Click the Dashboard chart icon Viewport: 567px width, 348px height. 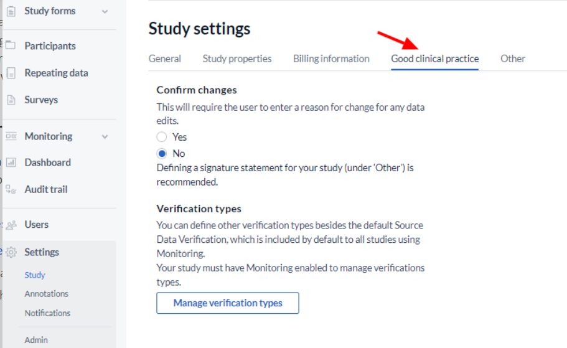(11, 162)
